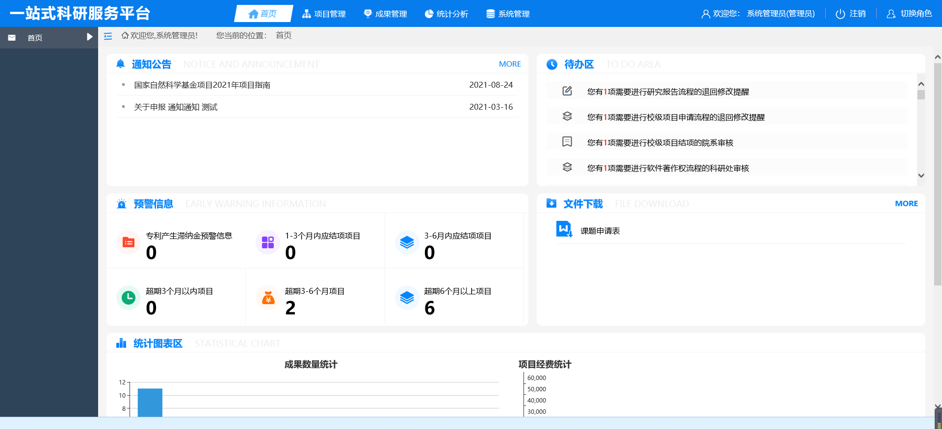Open 校级项目结项的院系审核 todo item
942x429 pixels.
click(x=660, y=143)
